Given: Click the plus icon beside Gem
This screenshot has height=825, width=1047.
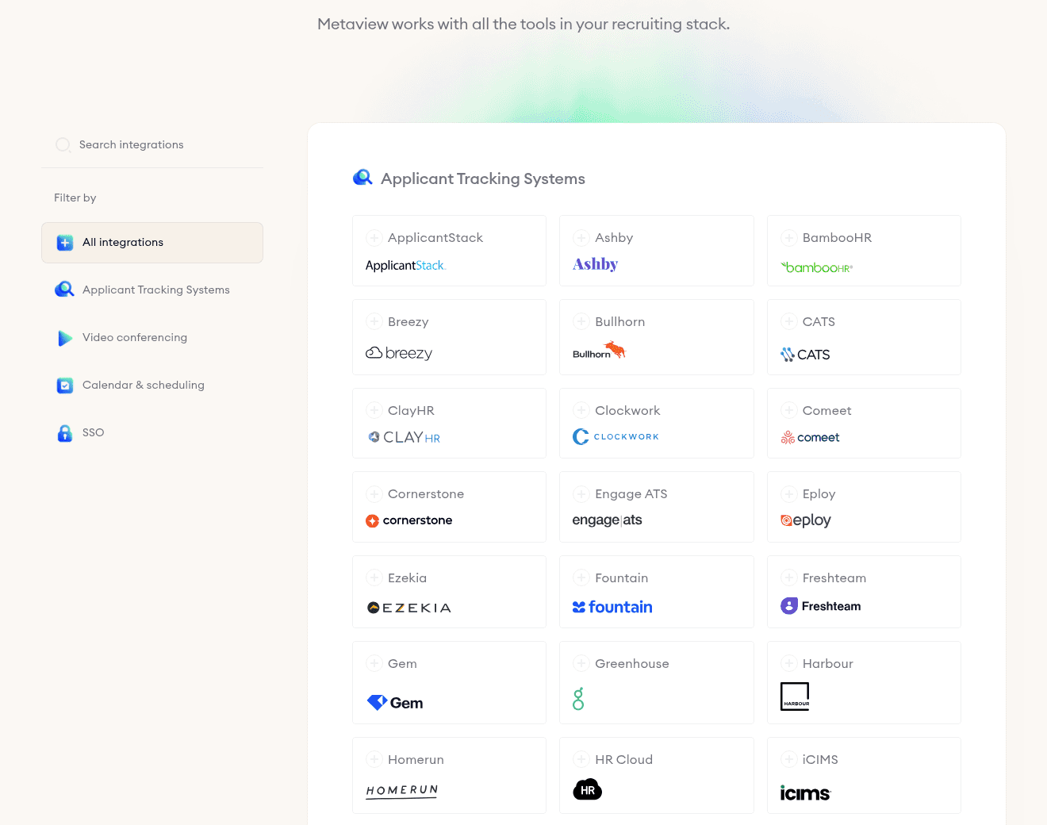Looking at the screenshot, I should tap(374, 664).
